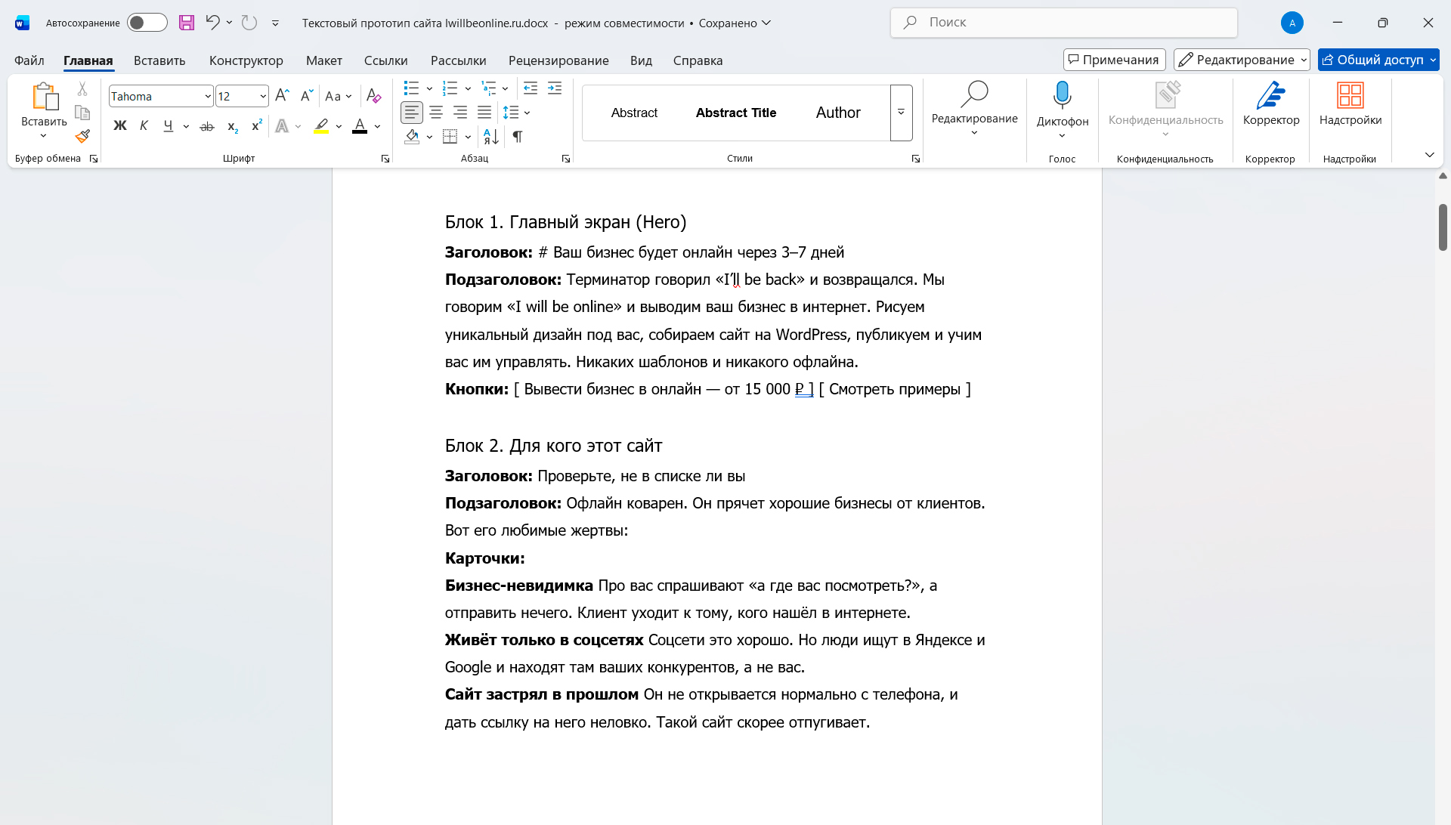Image resolution: width=1451 pixels, height=825 pixels.
Task: Apply the yellow text highlight color
Action: click(321, 126)
